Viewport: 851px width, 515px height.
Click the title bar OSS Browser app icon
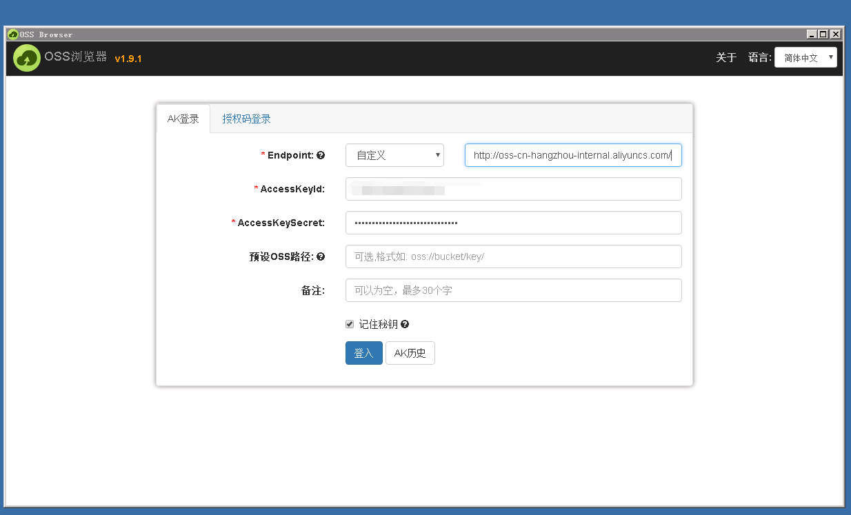pos(12,34)
